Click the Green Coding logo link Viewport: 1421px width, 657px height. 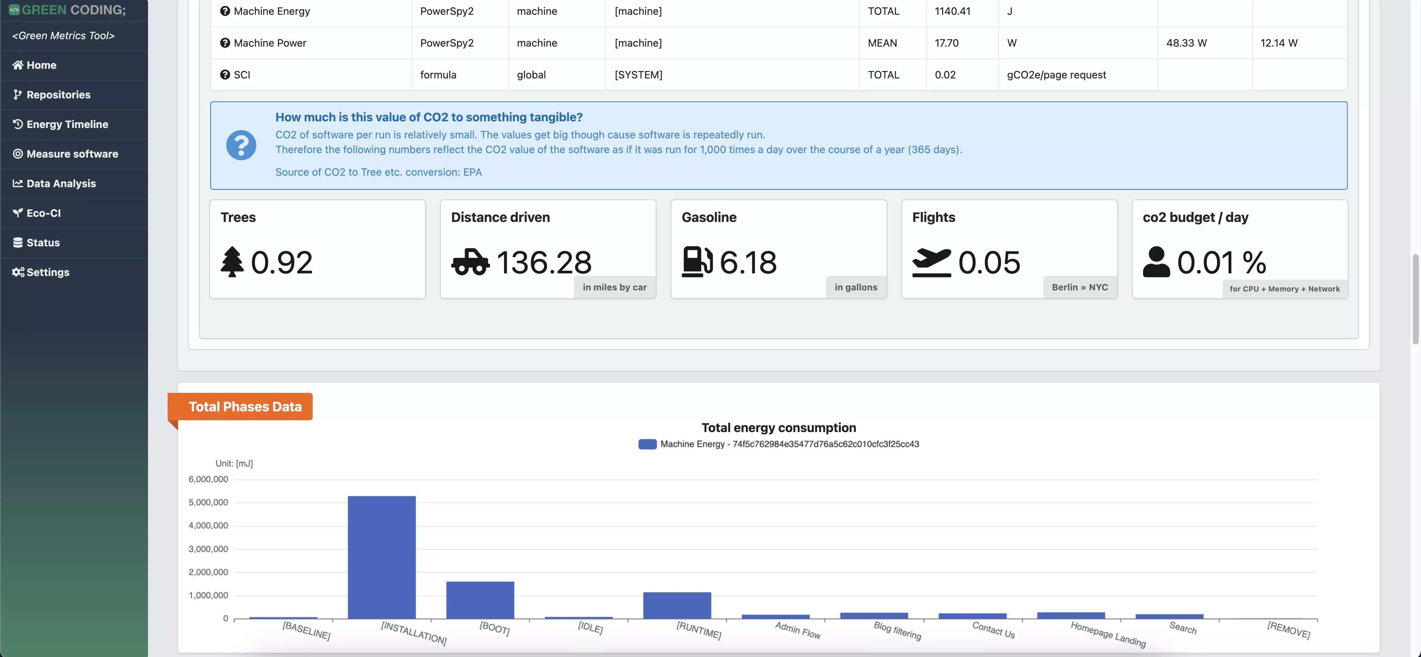67,10
